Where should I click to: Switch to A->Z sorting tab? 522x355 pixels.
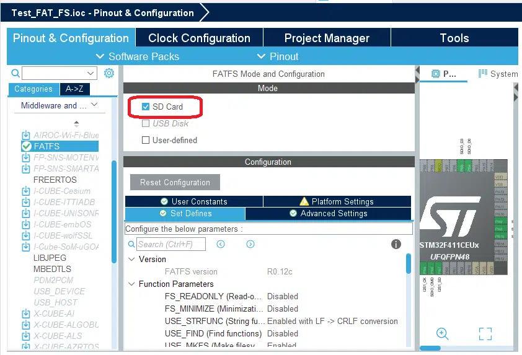(x=74, y=89)
